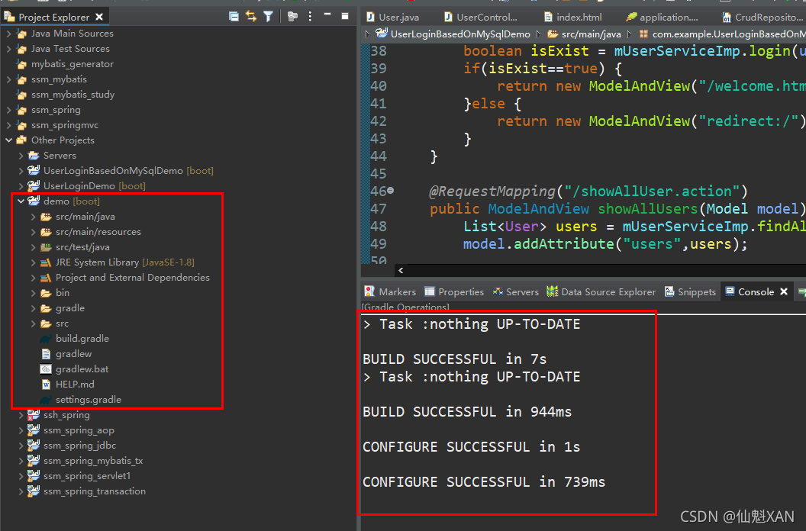Screen dimensions: 806x531
Task: Expand the src/main/java folder under demo
Action: pyautogui.click(x=32, y=216)
